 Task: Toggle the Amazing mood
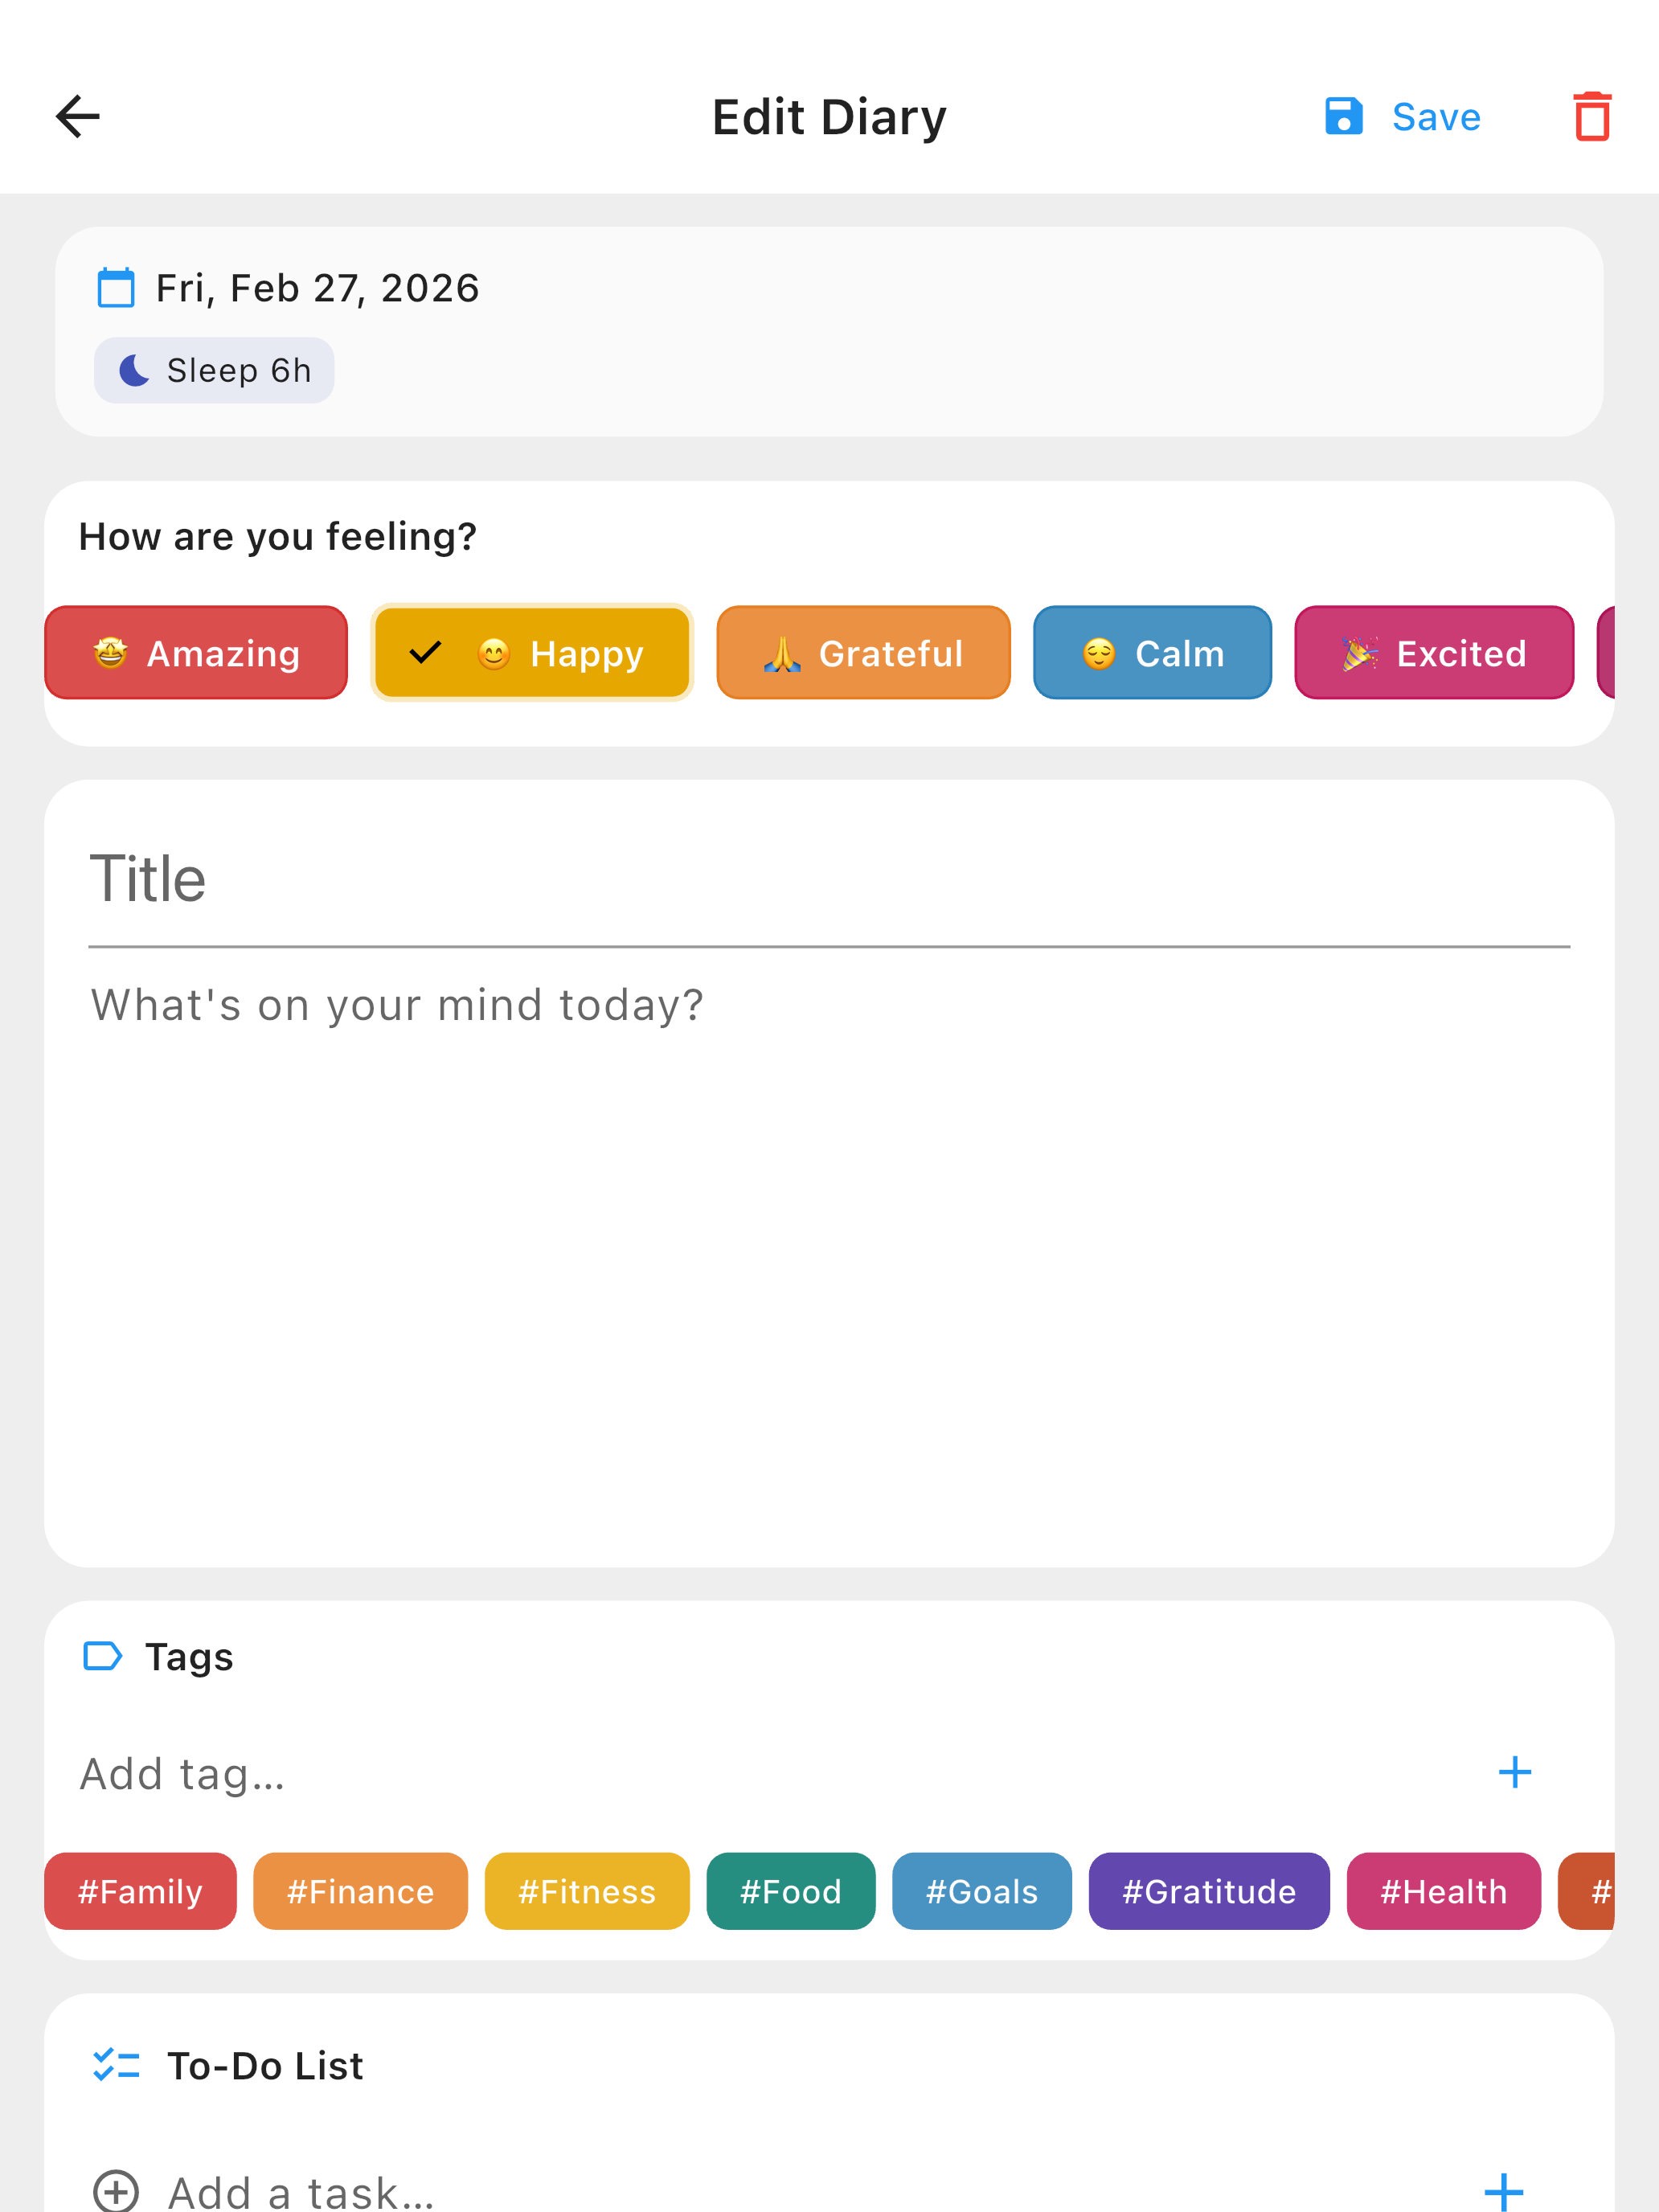(x=195, y=653)
